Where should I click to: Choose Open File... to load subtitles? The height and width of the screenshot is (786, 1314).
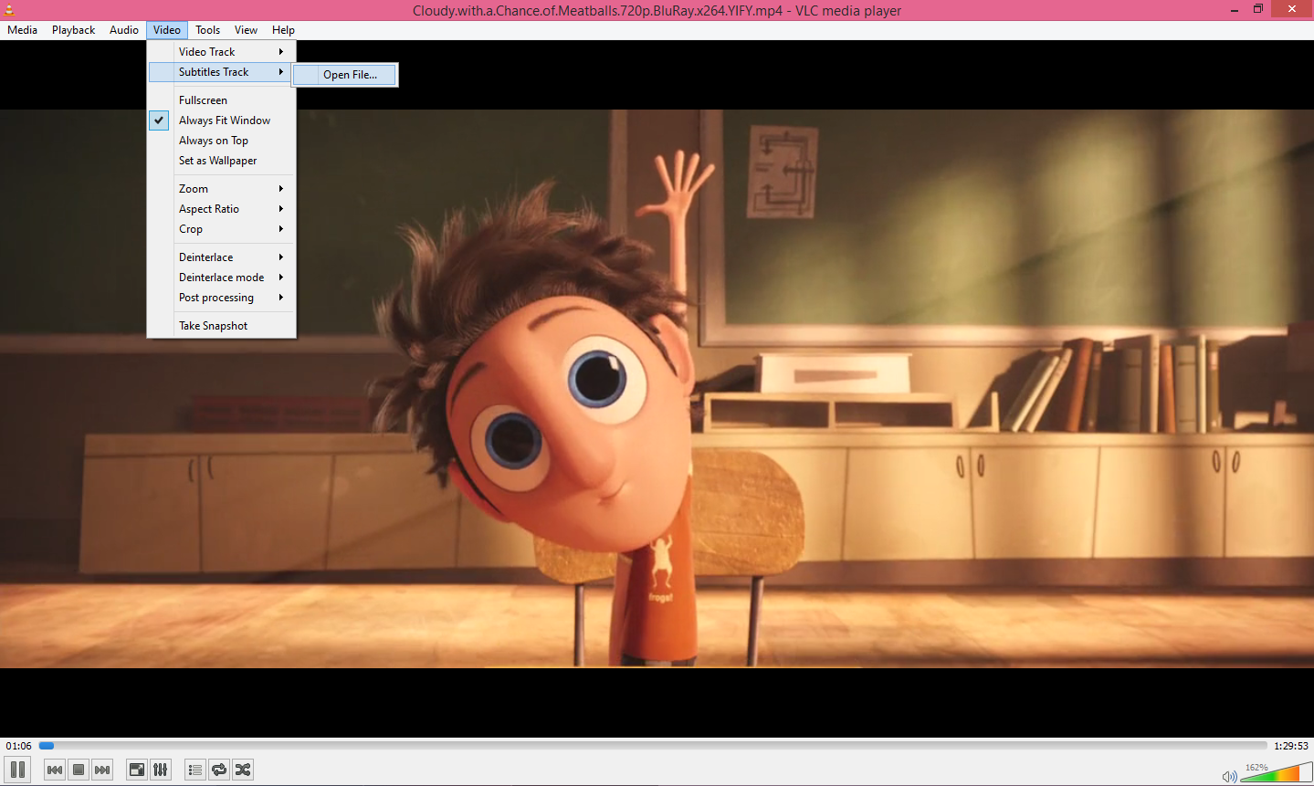pyautogui.click(x=345, y=75)
